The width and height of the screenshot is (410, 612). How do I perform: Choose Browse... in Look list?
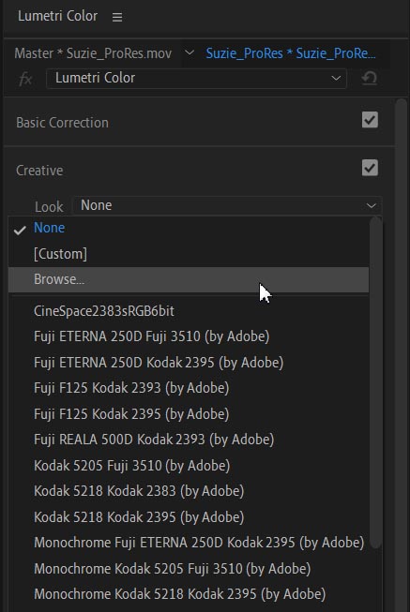(189, 279)
